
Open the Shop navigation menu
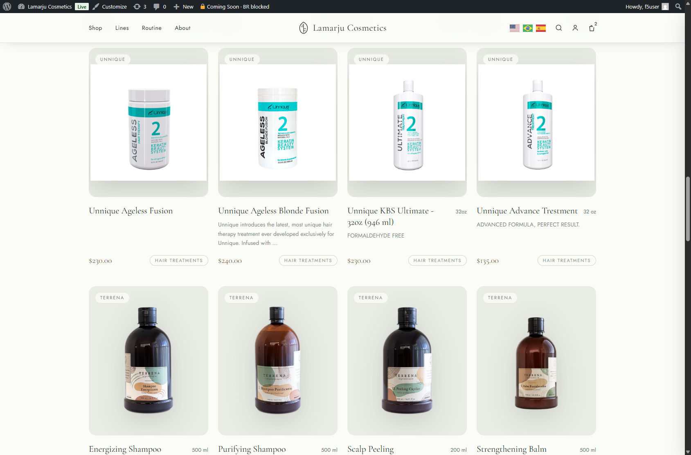95,28
